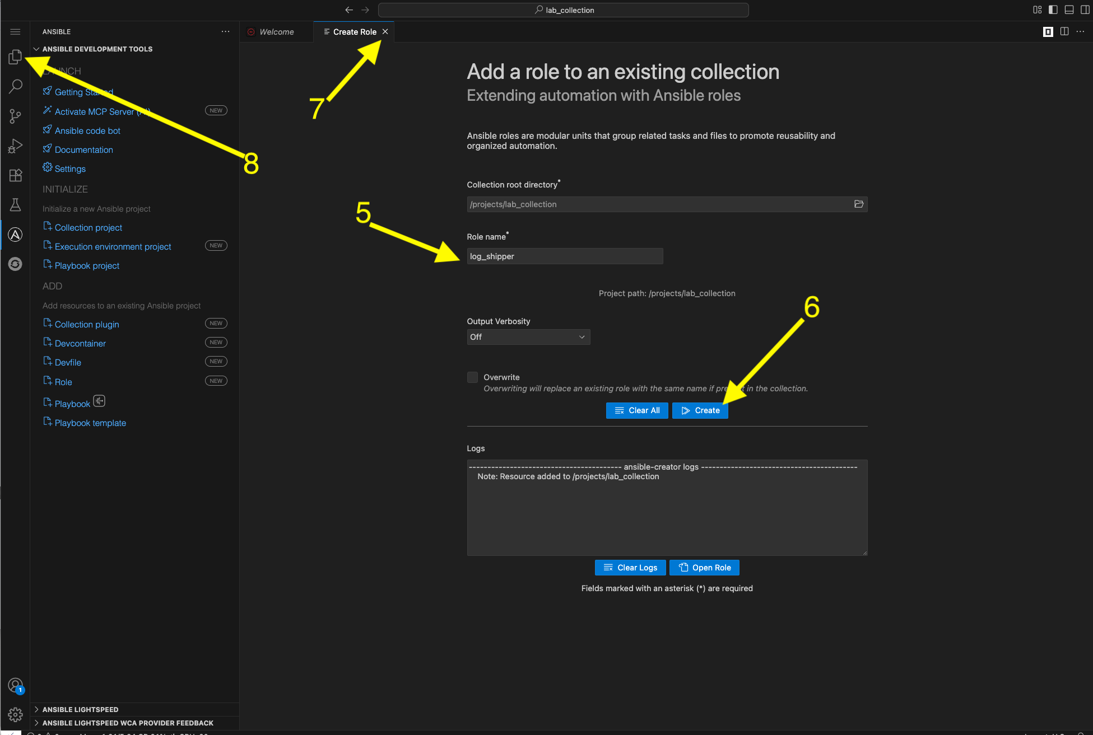The image size is (1093, 735).
Task: Toggle the primary side bar visibility
Action: click(1053, 10)
